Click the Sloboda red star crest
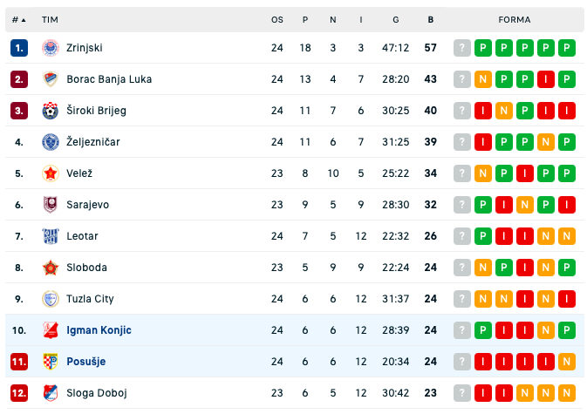Screen dimensions: 587x414 (x=51, y=268)
